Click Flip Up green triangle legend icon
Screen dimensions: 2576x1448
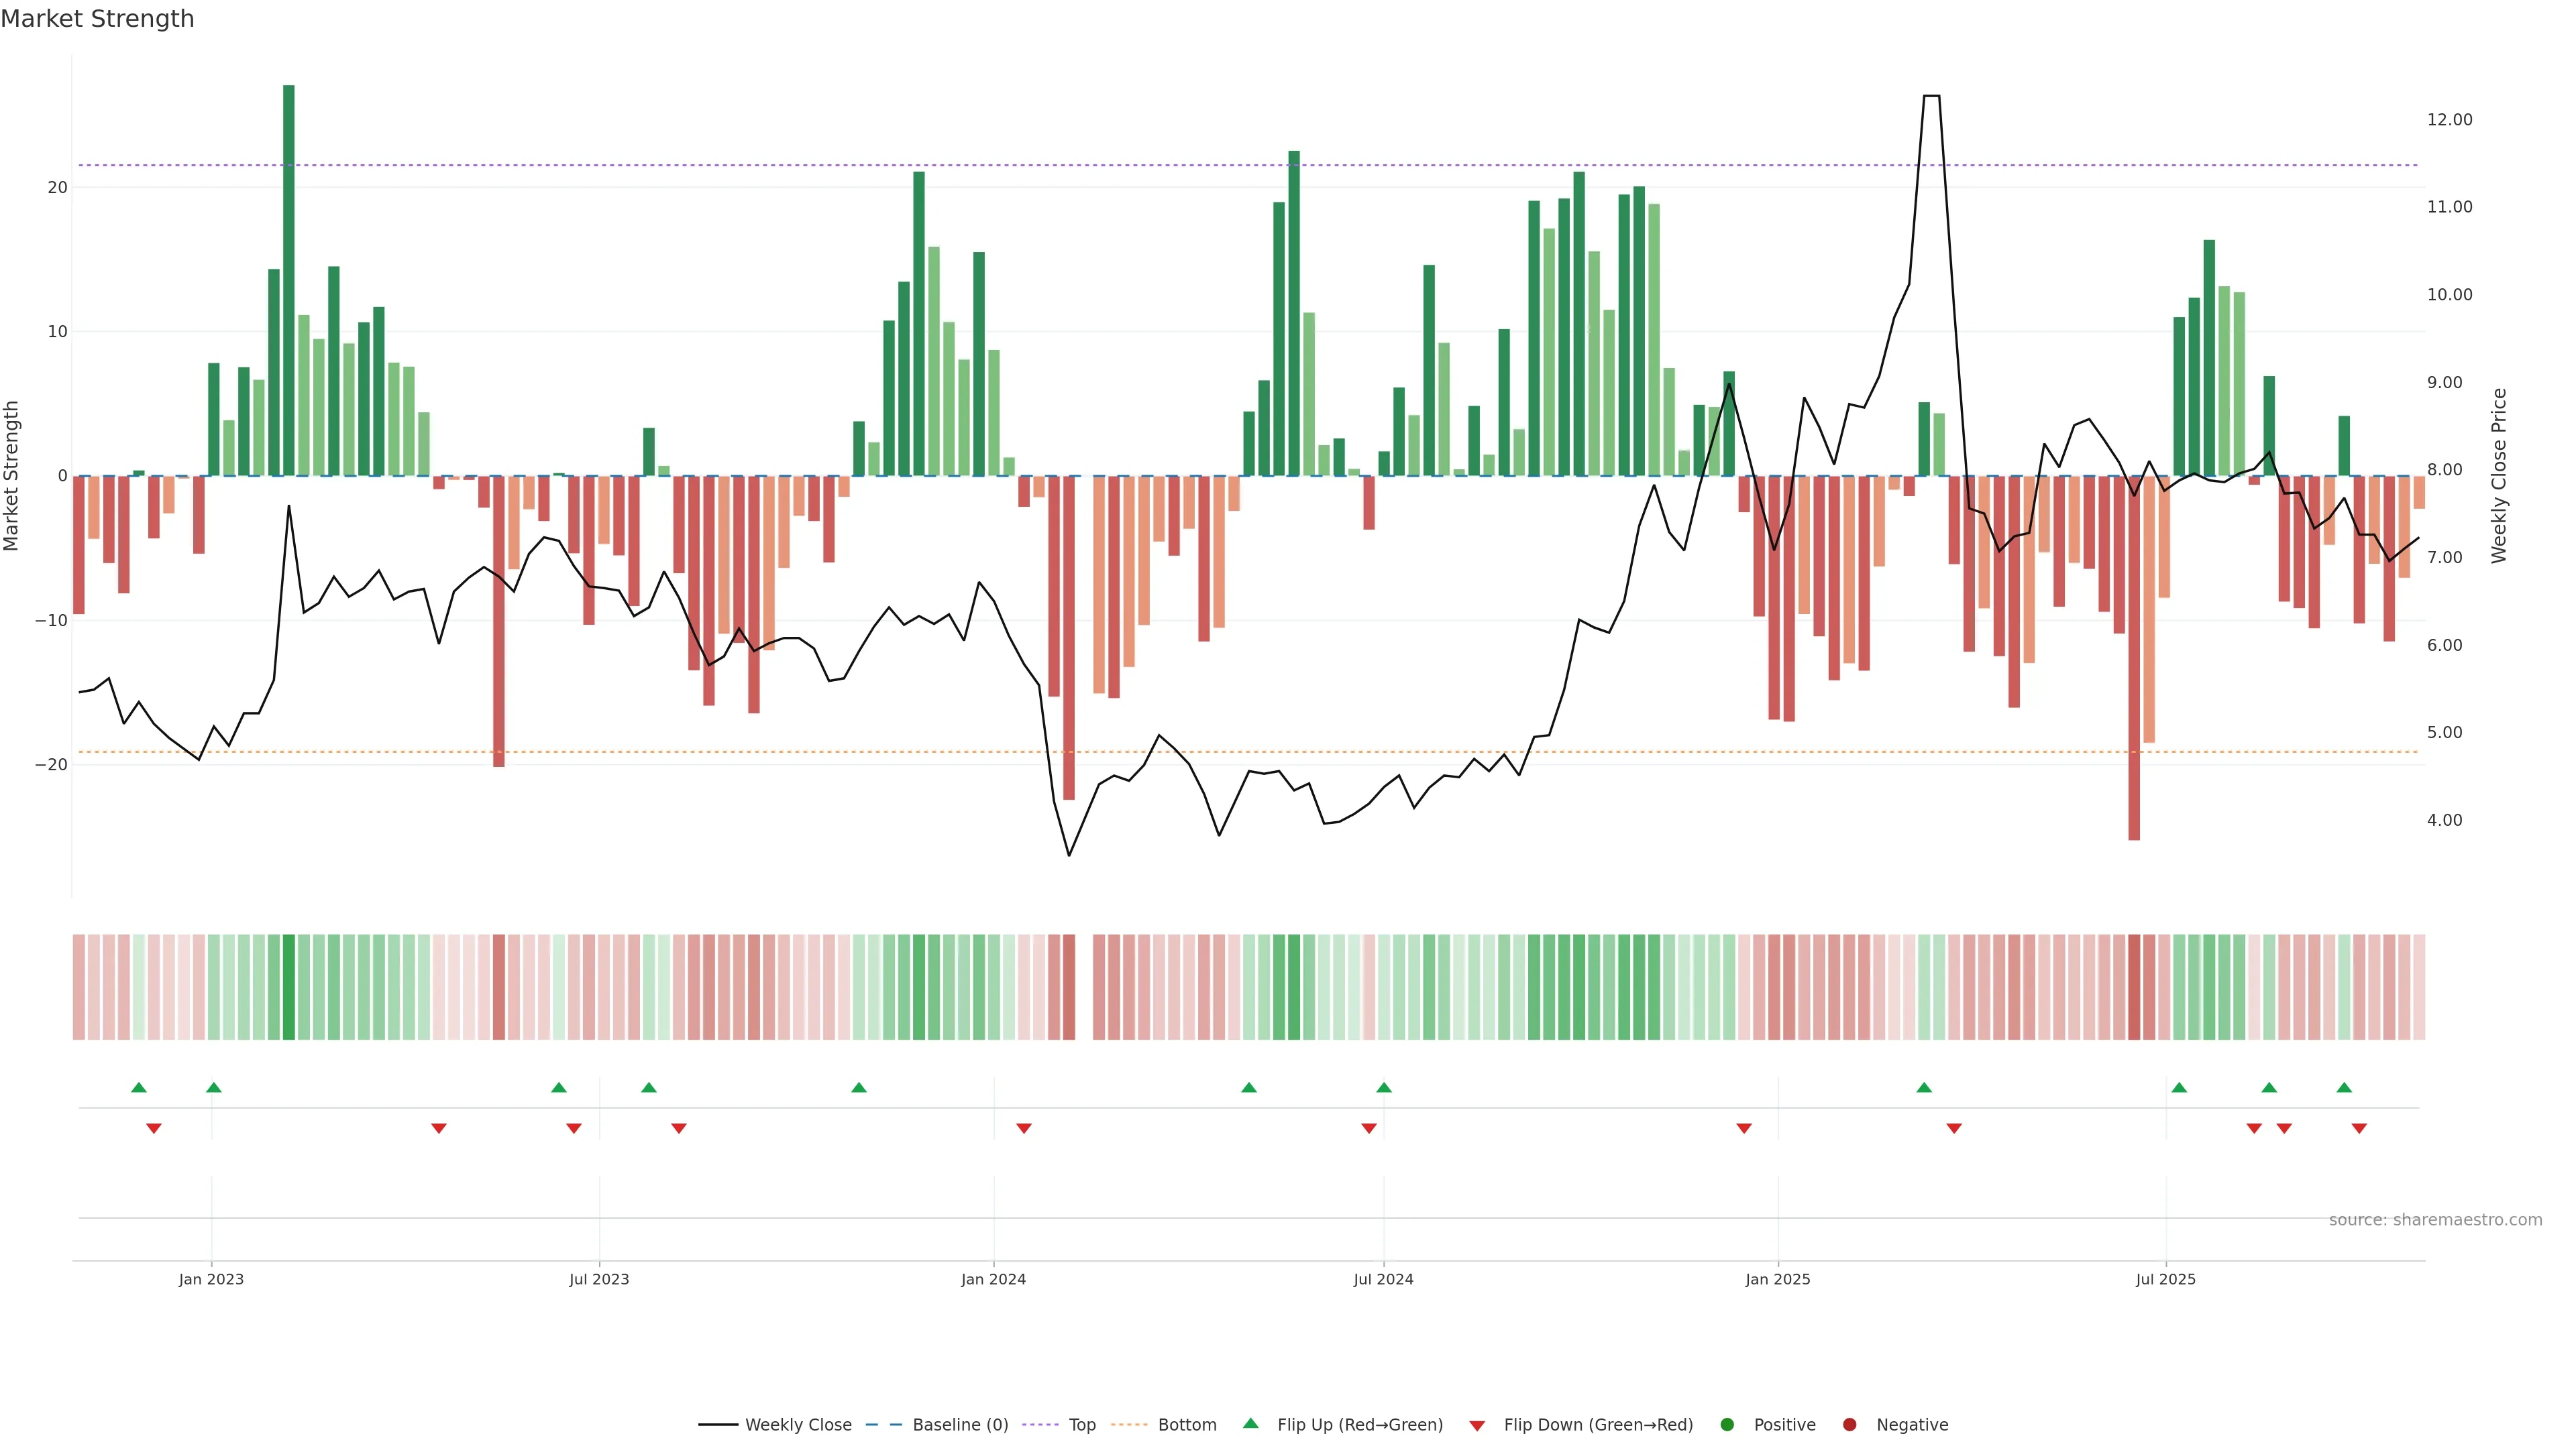[1250, 1424]
